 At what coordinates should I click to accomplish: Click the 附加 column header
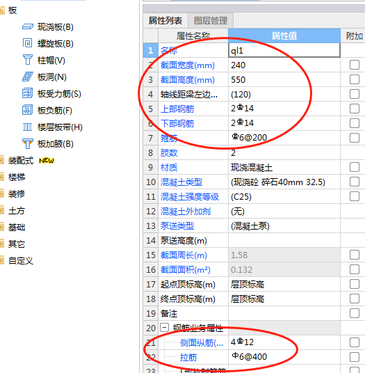pos(354,36)
